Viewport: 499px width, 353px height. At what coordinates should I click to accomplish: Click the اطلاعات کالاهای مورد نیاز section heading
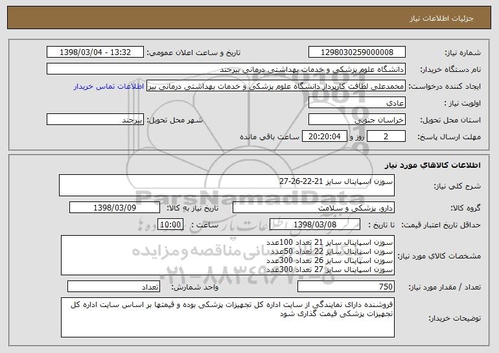432,165
